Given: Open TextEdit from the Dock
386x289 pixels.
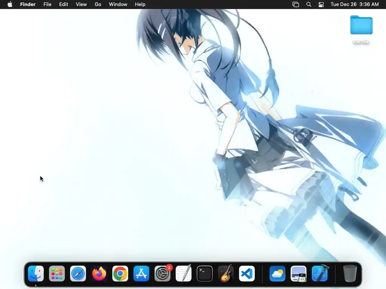Looking at the screenshot, I should 184,274.
